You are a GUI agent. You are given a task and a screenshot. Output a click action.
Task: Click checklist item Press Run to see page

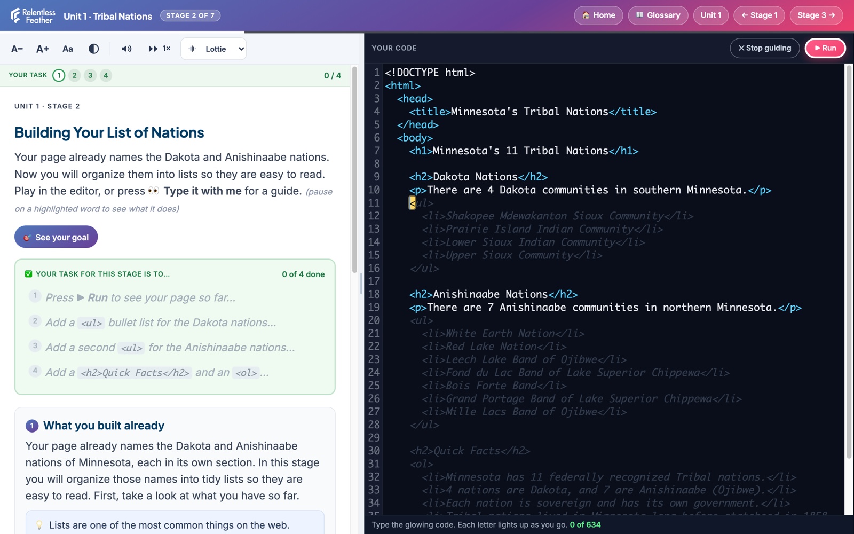(175, 297)
